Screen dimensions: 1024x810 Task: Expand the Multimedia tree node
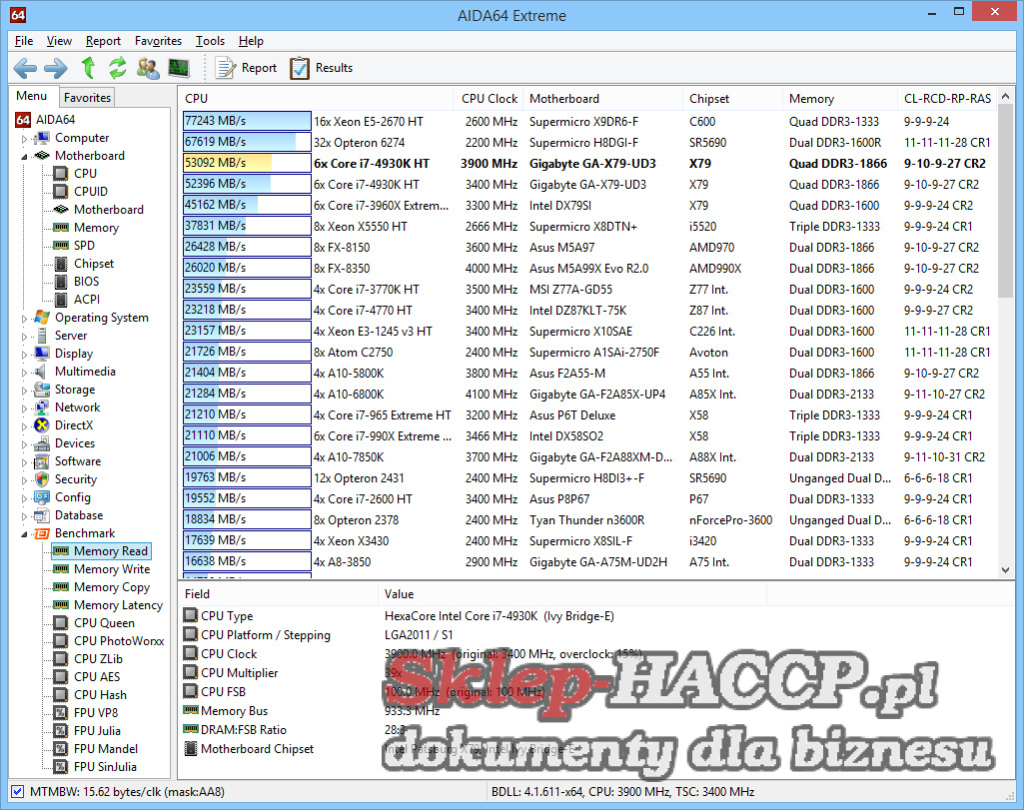[x=24, y=372]
